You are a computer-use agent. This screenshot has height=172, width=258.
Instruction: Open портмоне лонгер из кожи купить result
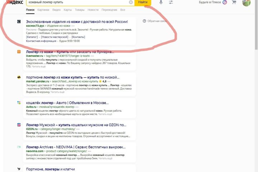[x=72, y=77]
